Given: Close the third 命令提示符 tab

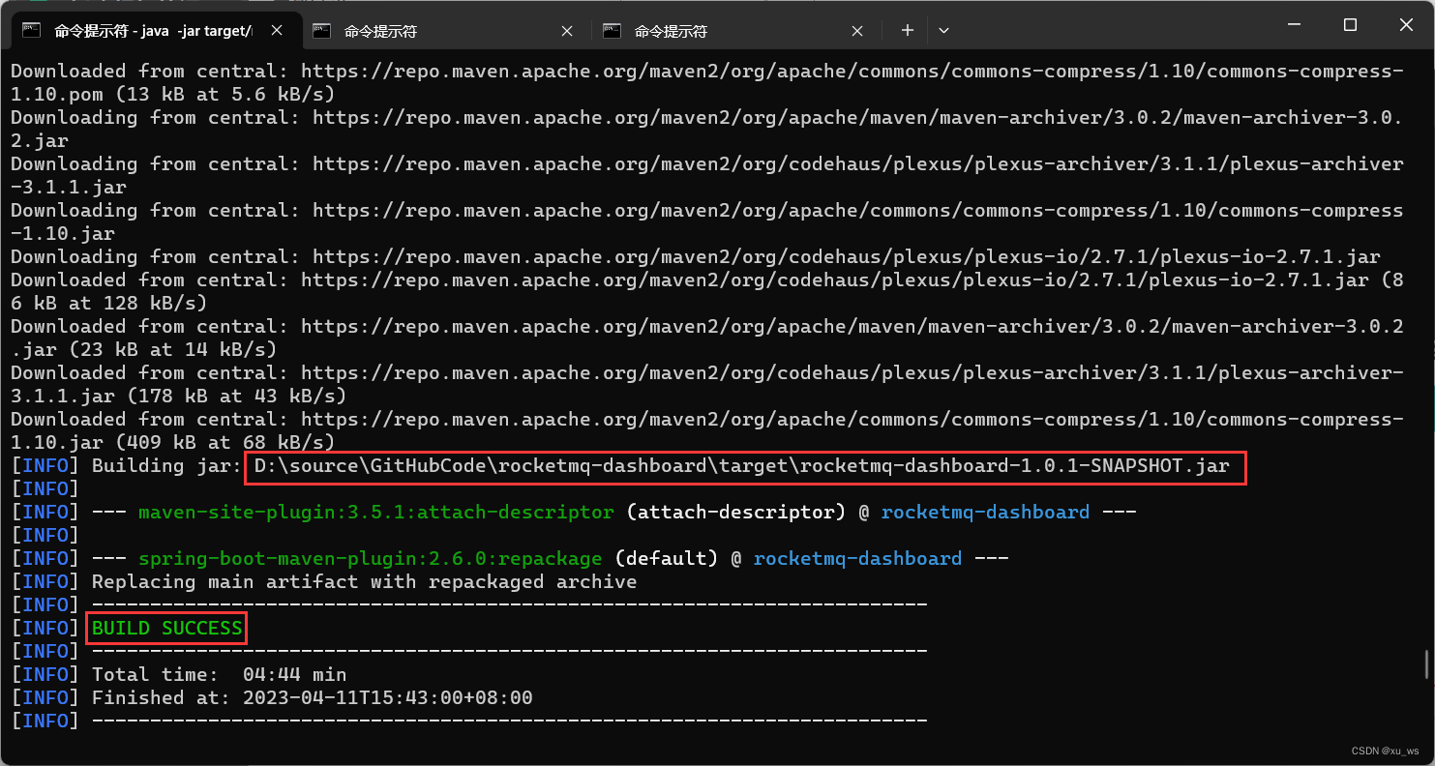Looking at the screenshot, I should [857, 30].
